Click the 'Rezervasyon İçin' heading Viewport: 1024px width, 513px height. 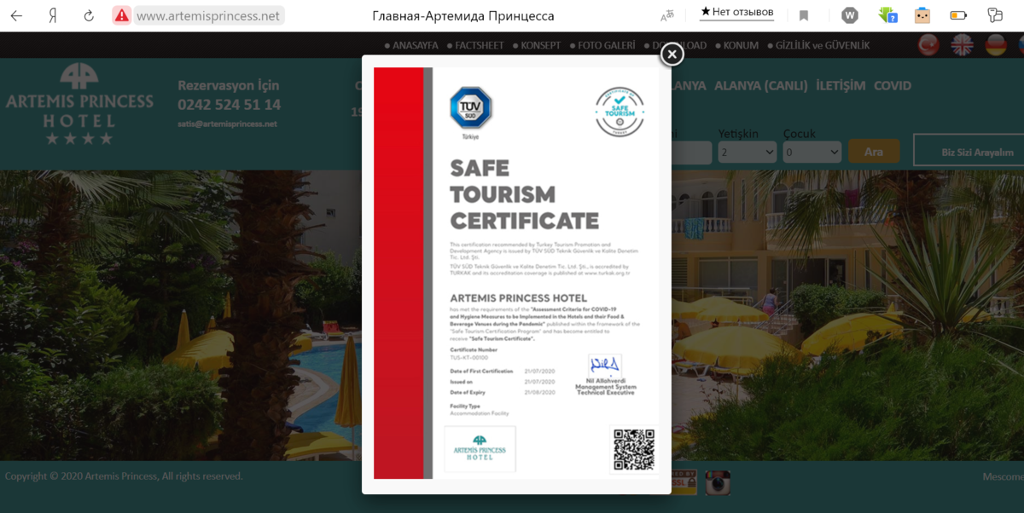point(228,85)
